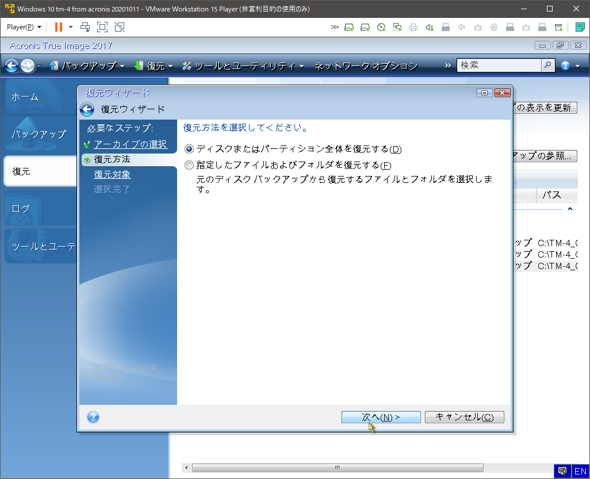Click the キャンセル(C) button

point(464,417)
